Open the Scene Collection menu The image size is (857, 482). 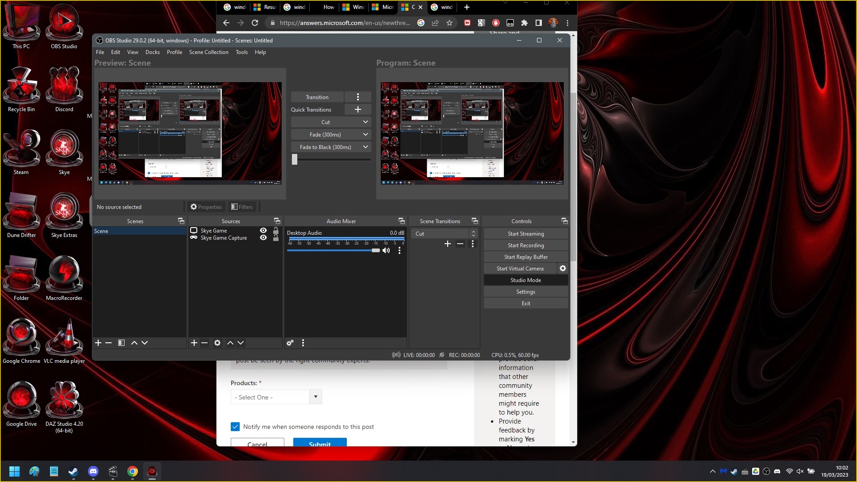[208, 52]
